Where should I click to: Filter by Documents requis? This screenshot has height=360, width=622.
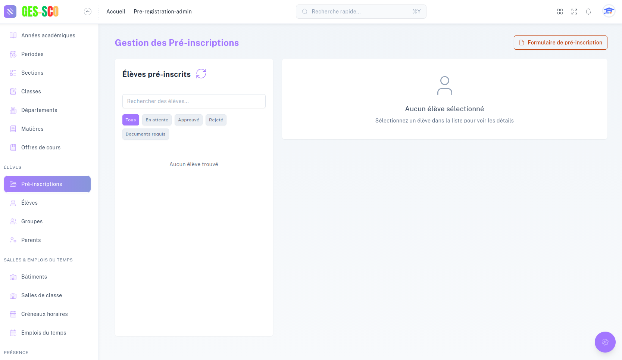point(146,134)
